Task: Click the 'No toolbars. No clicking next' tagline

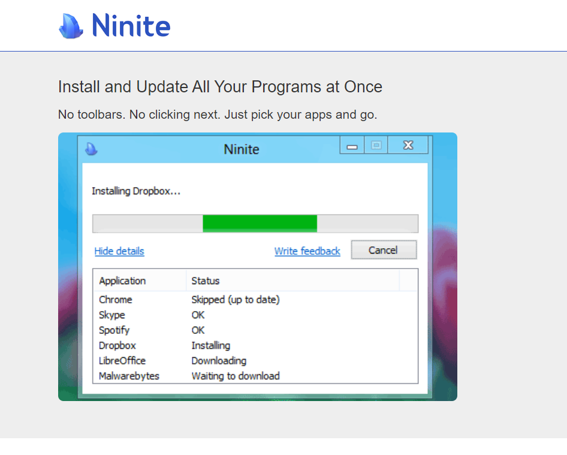Action: [218, 114]
